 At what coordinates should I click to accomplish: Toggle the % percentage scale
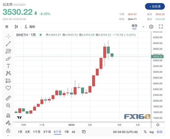click(x=145, y=132)
